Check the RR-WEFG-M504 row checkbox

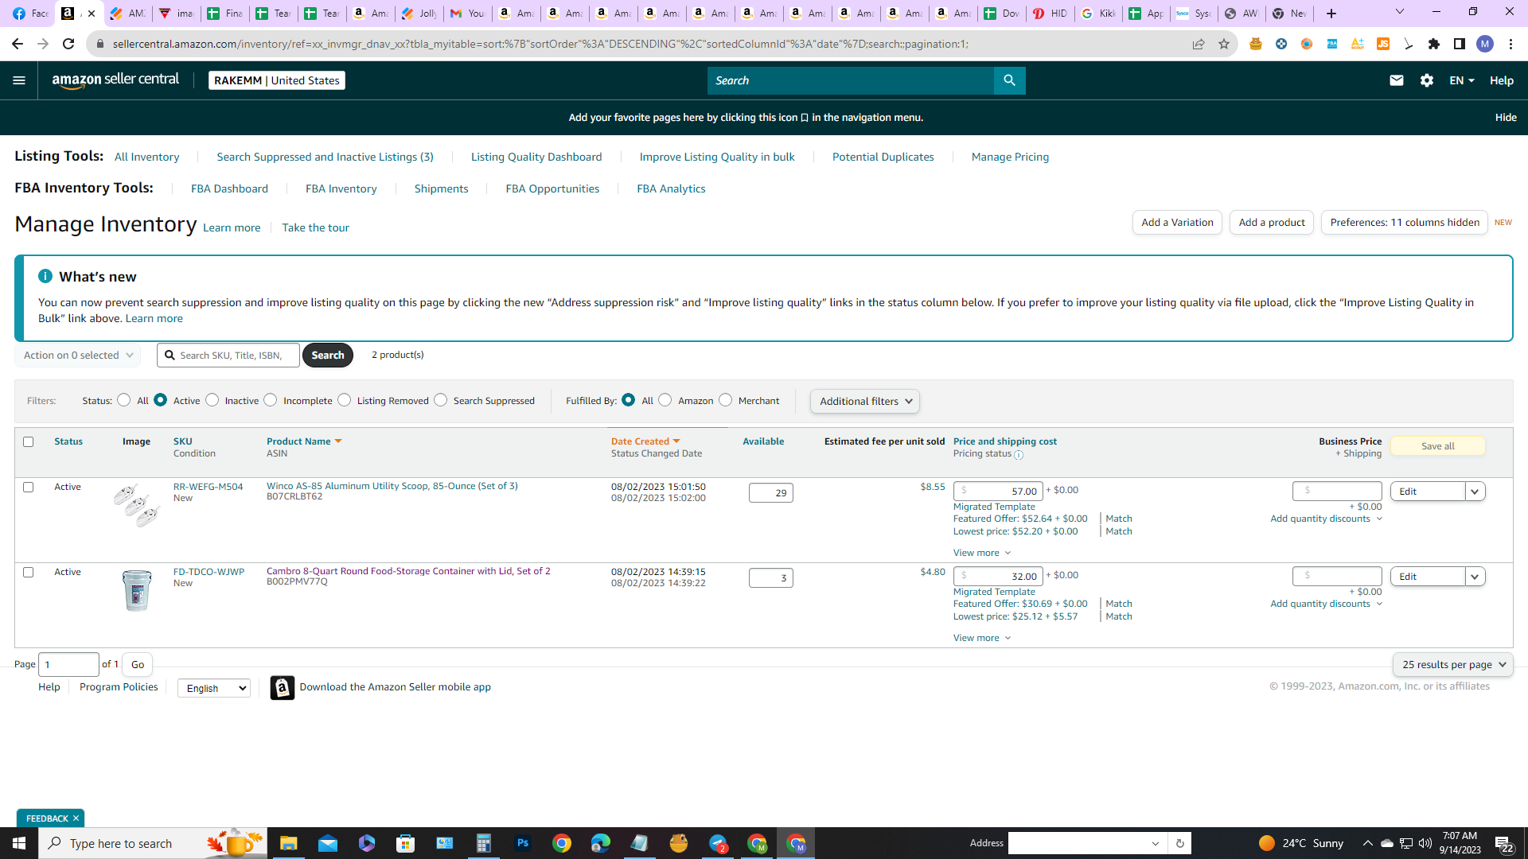tap(29, 487)
